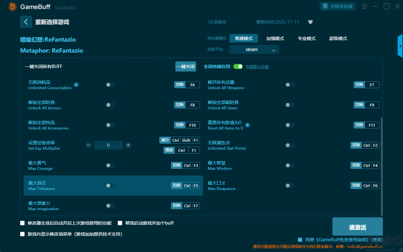This screenshot has height=252, width=403.
Task: Click the GameBuff logo icon
Action: 13,7
